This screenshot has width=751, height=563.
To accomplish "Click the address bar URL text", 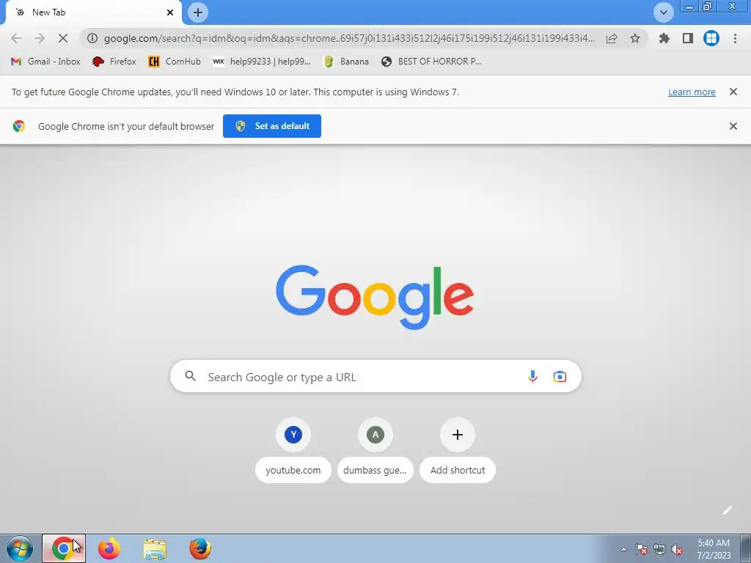I will (349, 38).
